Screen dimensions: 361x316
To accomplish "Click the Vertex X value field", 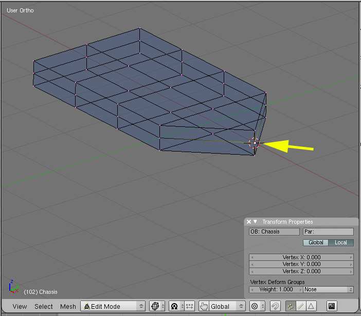I will [301, 257].
